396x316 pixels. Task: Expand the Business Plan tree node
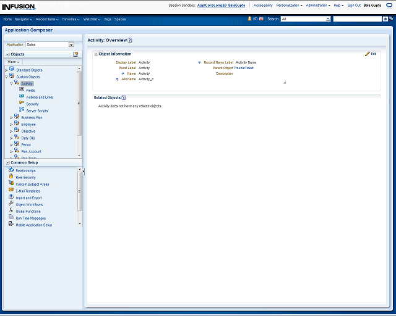tap(11, 117)
